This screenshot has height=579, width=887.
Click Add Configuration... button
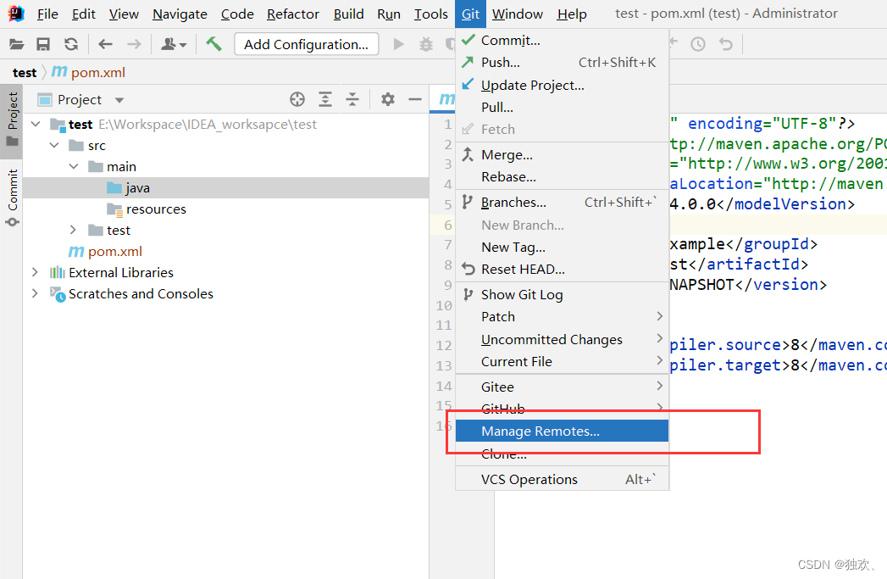tap(306, 44)
